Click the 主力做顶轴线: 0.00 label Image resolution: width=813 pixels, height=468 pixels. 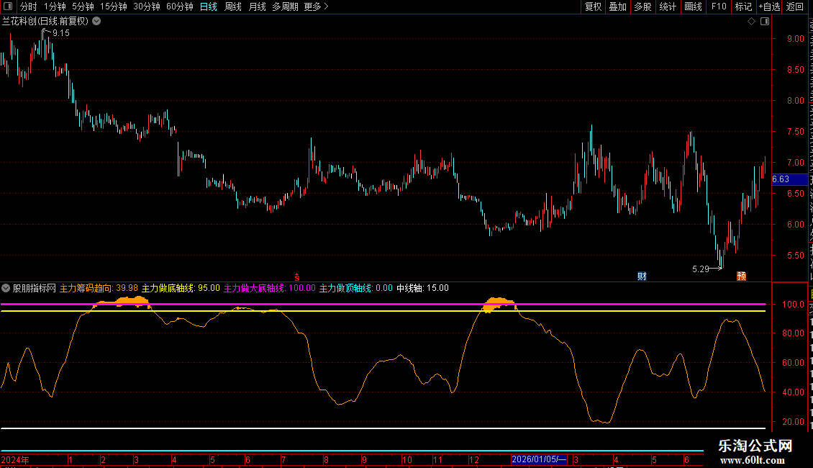(x=355, y=288)
